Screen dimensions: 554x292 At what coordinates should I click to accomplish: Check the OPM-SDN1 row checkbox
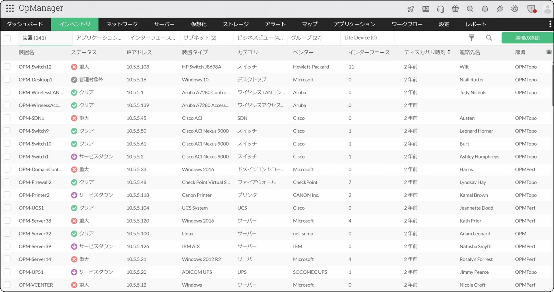tap(7, 118)
